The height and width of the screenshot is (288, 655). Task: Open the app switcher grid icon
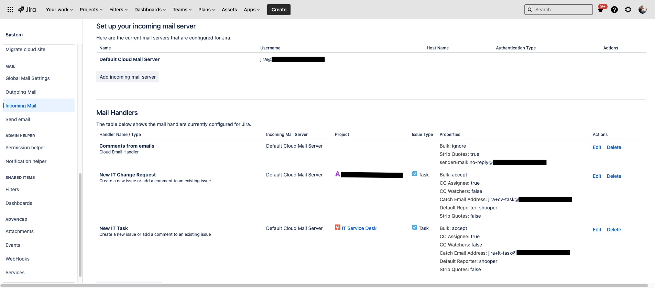click(10, 10)
